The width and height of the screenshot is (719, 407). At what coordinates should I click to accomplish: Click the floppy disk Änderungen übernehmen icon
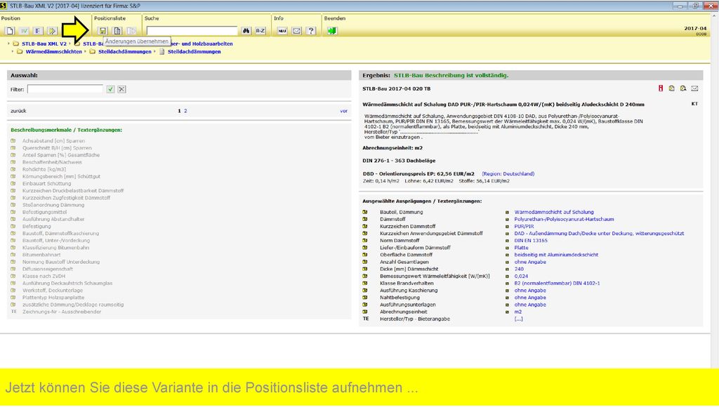(x=103, y=31)
